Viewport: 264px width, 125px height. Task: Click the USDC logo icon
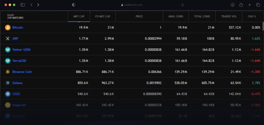8,94
